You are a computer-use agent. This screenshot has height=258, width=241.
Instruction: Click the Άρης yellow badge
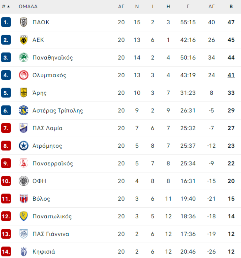[x=24, y=93]
